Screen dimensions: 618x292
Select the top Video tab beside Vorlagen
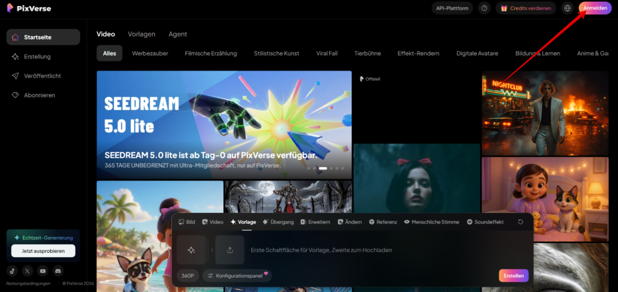tap(106, 34)
